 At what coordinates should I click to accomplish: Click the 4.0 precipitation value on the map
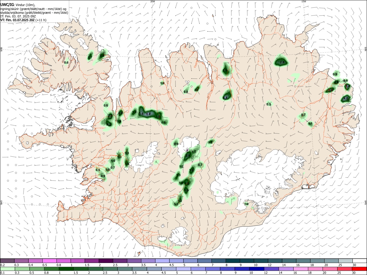tap(345, 98)
